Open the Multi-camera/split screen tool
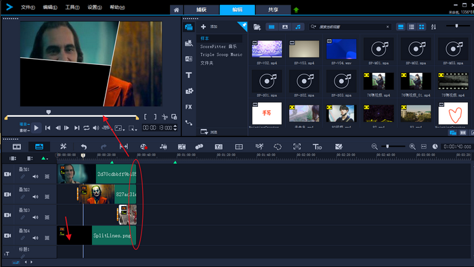Viewport: 474px width, 267px height. click(x=239, y=147)
